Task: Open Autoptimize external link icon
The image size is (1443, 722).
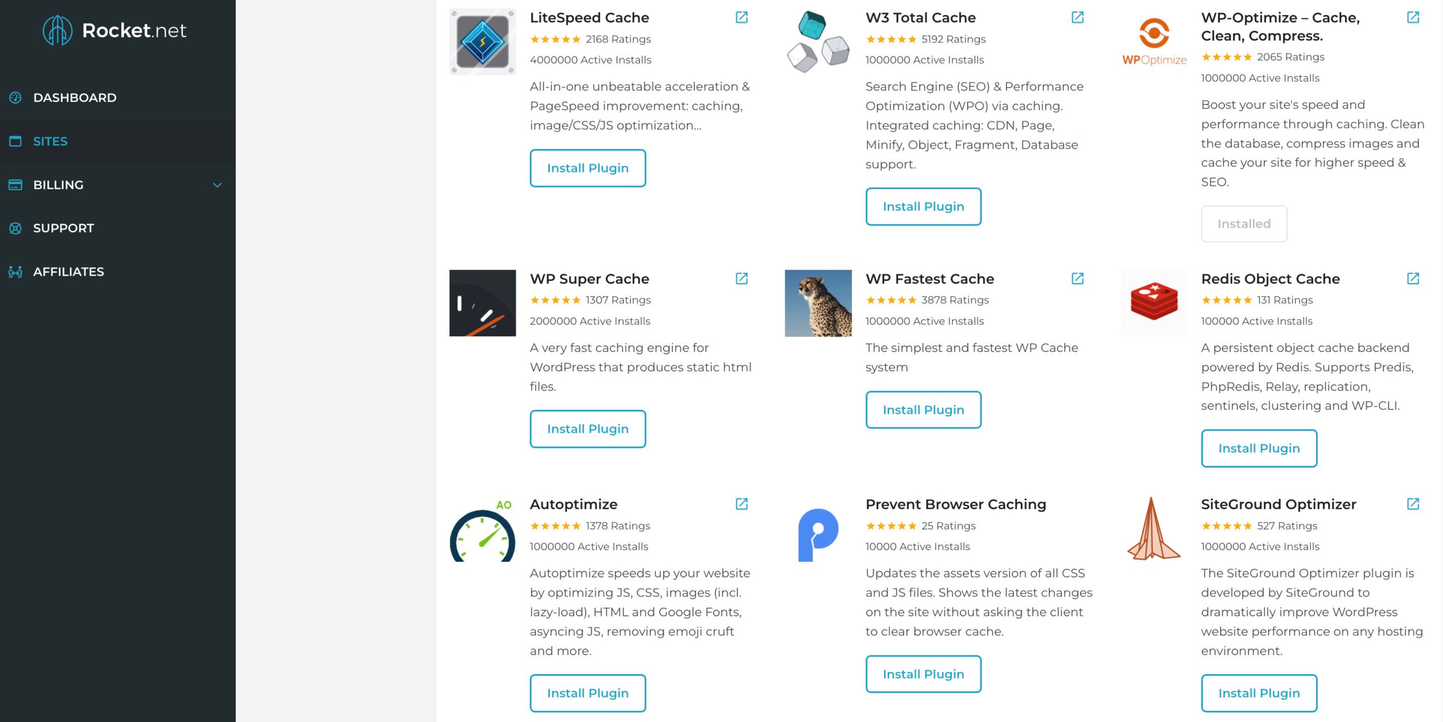Action: click(x=742, y=504)
